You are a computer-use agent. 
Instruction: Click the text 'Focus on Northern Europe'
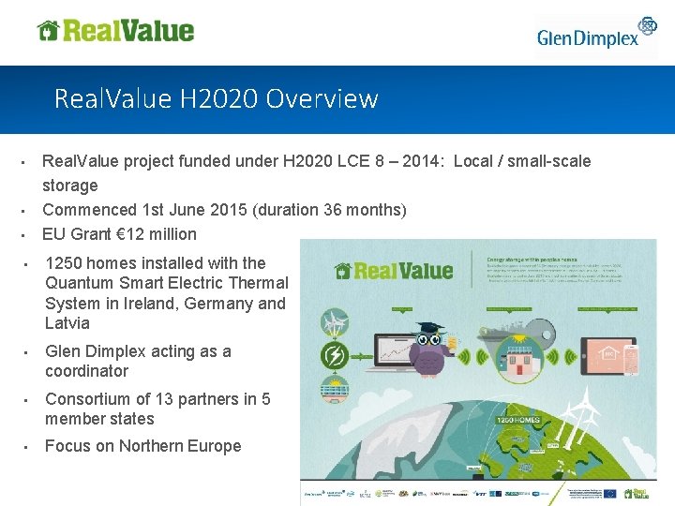142,446
